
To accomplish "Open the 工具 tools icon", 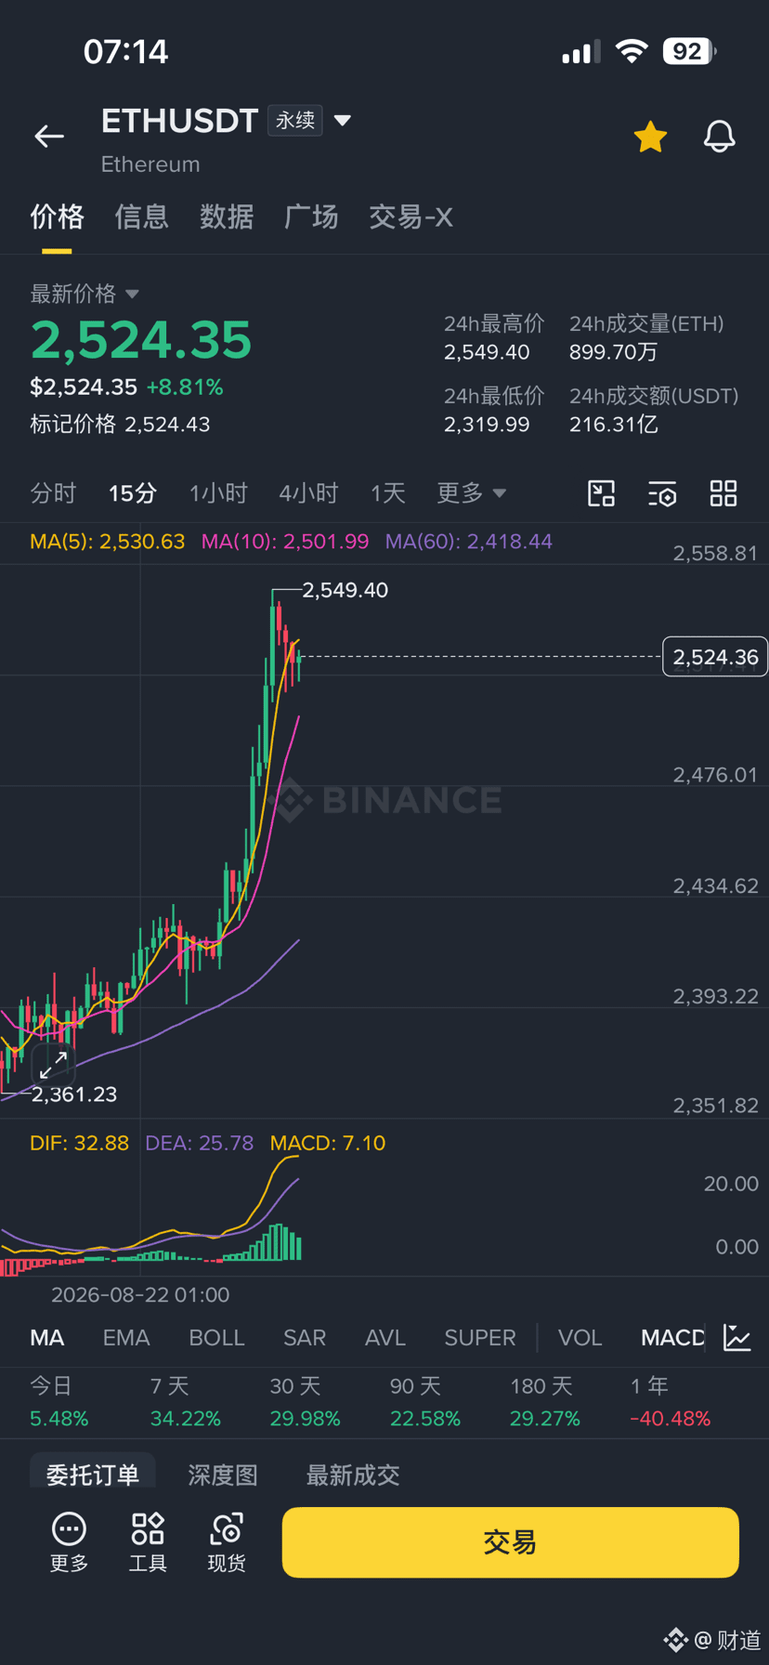I will [148, 1542].
